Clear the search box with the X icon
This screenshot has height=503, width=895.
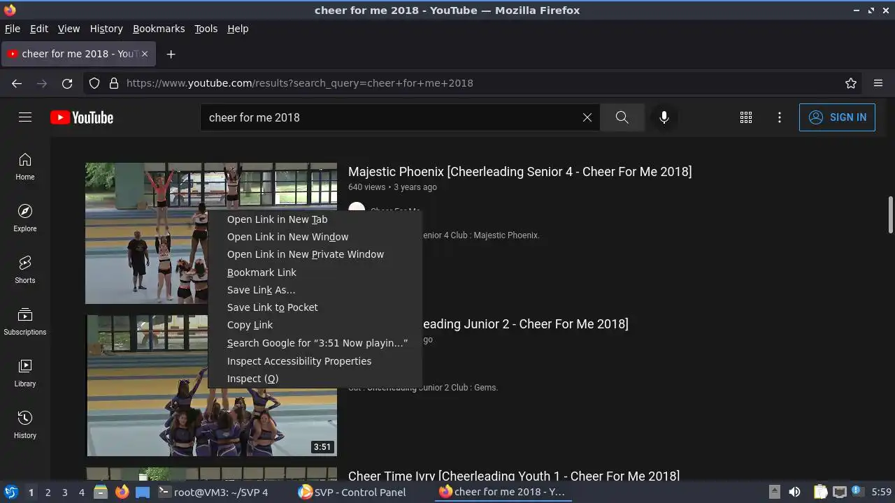tap(587, 117)
